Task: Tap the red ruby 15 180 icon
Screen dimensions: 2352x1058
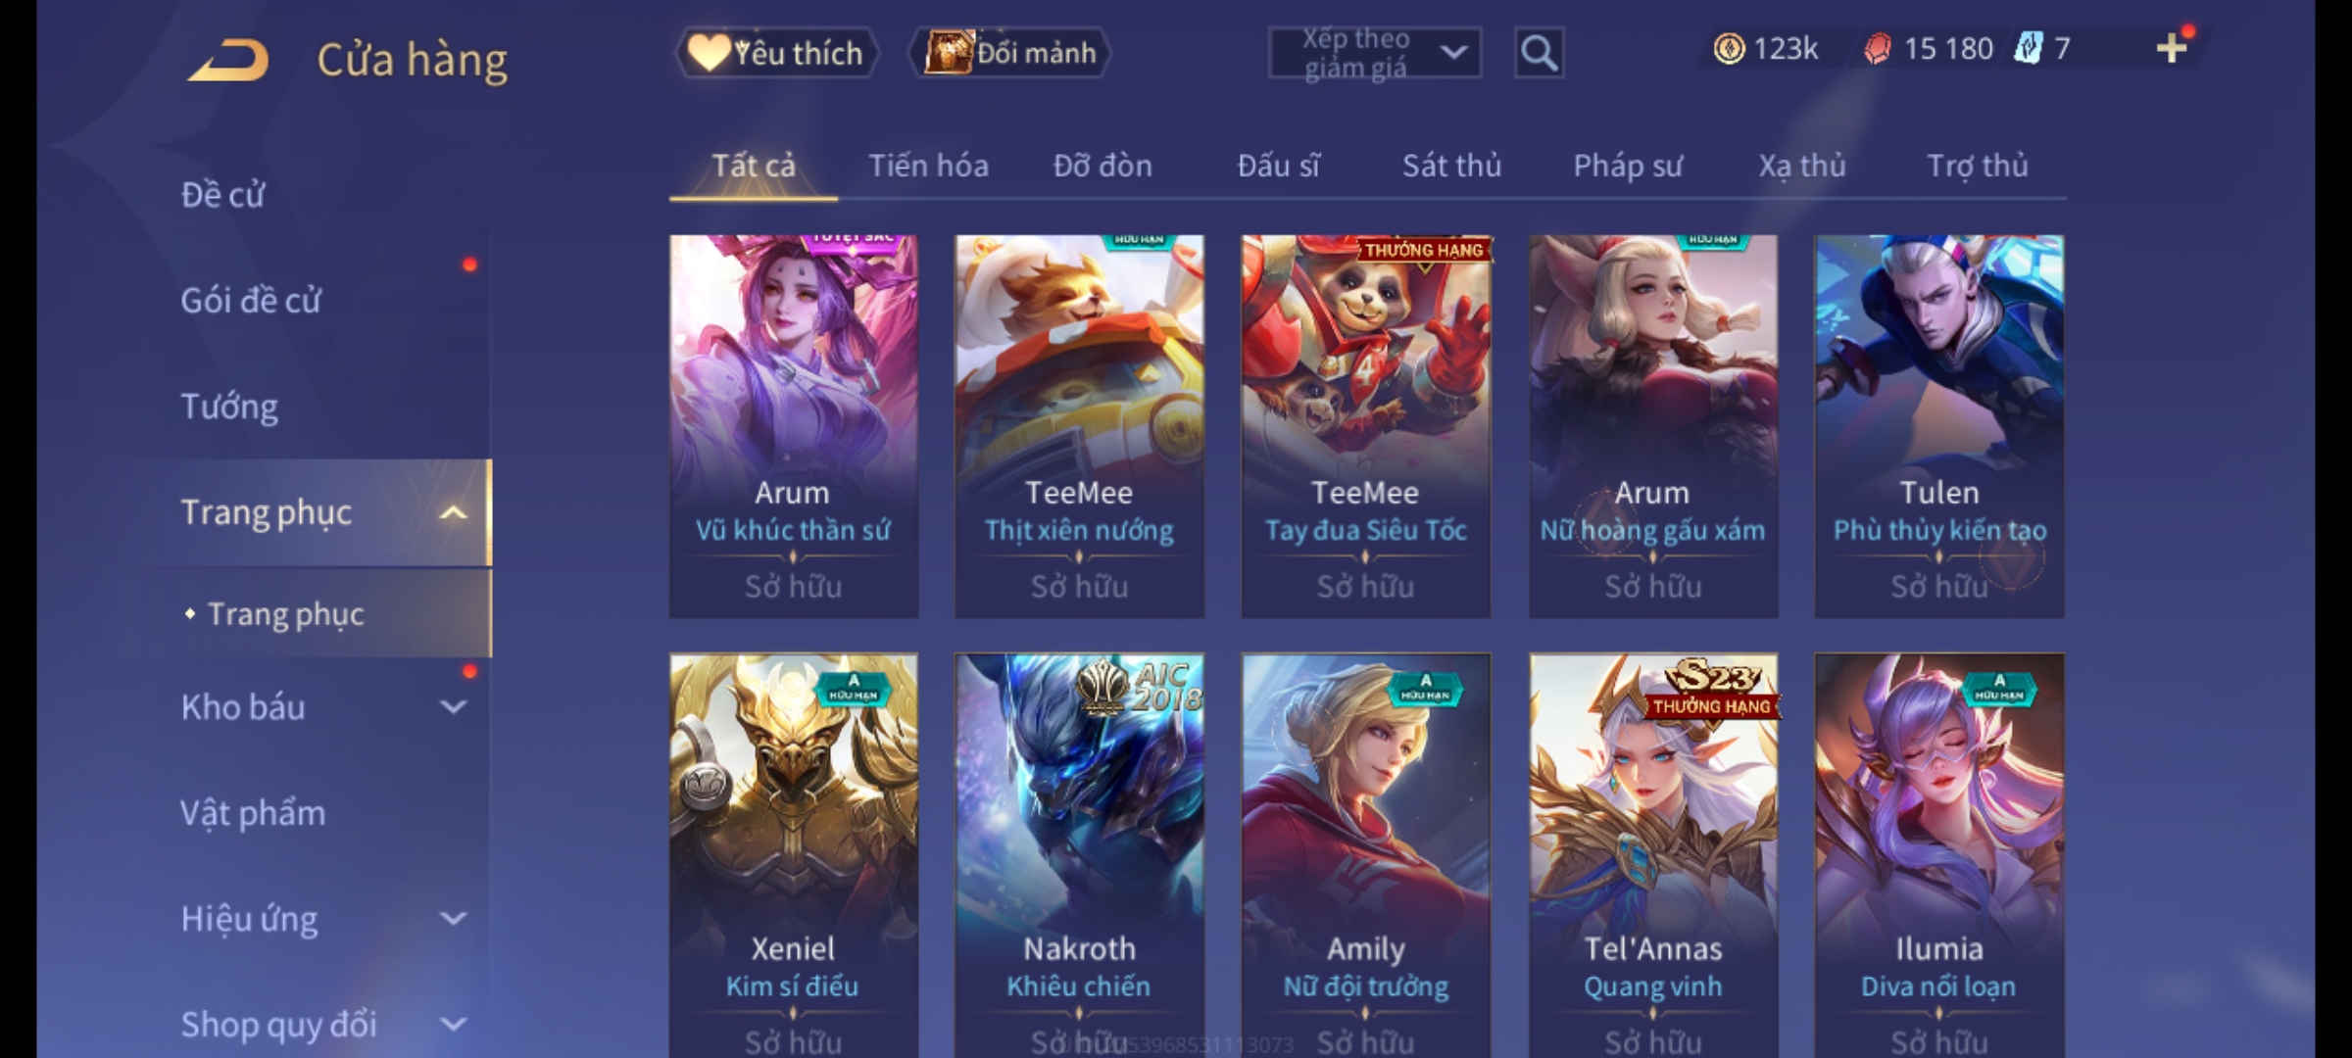Action: [1877, 49]
